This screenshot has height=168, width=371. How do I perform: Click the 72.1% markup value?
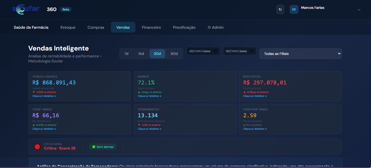pyautogui.click(x=146, y=82)
